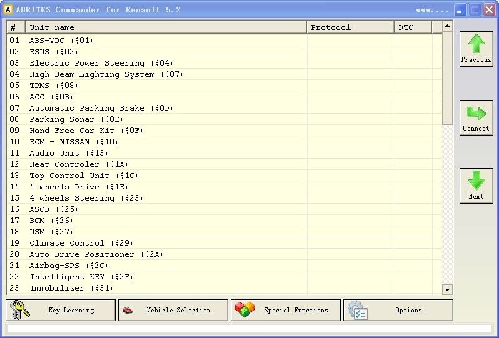Viewport: 499px width, 338px height.
Task: Select ESUS ($02) unit
Action: coord(224,52)
